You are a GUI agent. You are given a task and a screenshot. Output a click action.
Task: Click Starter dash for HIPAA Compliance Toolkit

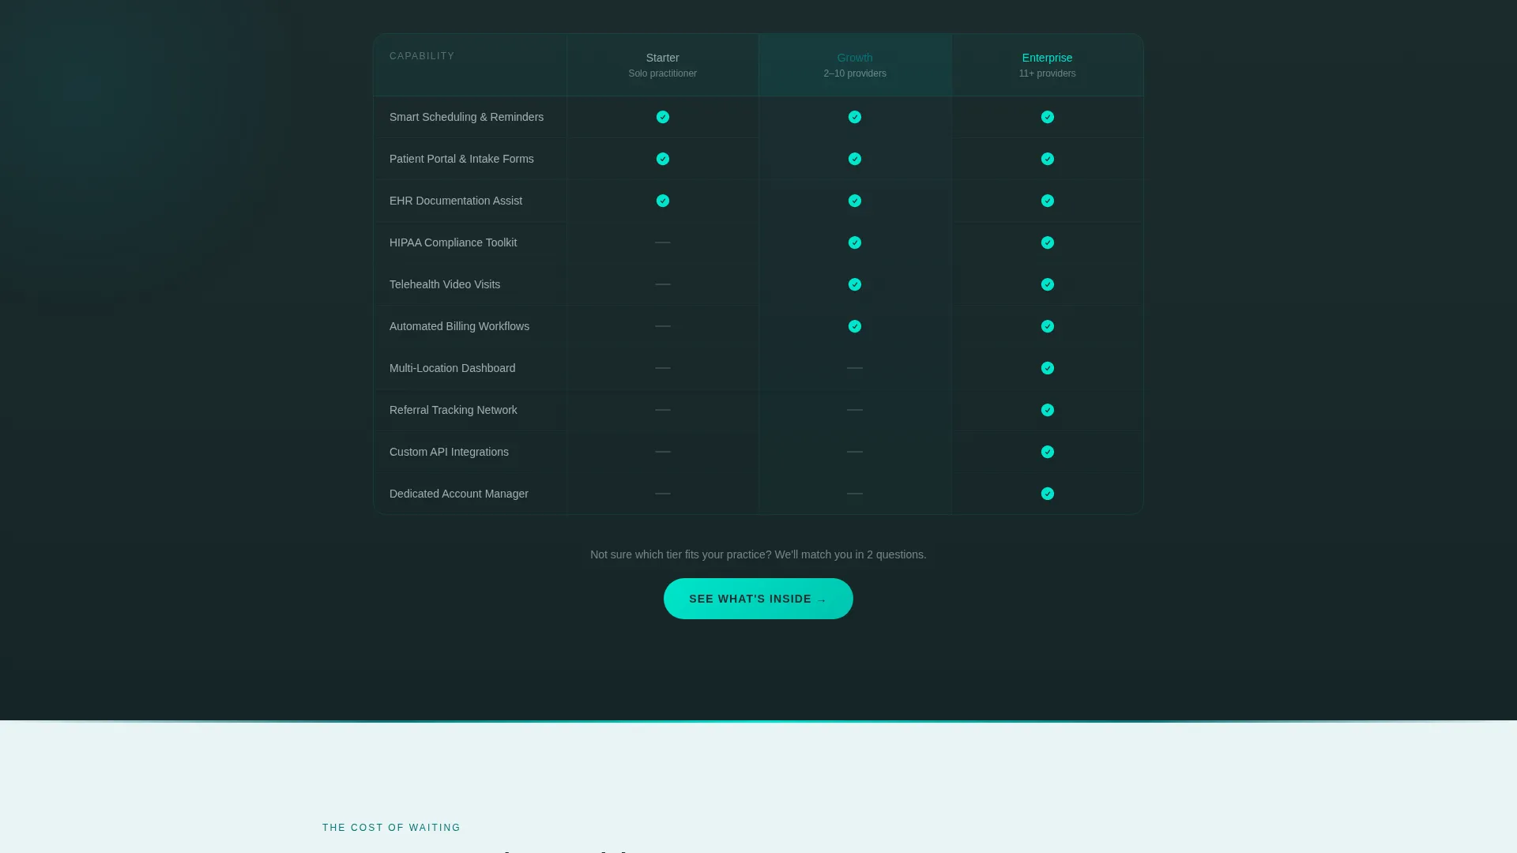click(663, 242)
